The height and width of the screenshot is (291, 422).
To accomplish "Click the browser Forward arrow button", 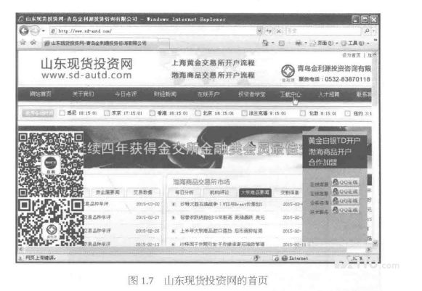I will pyautogui.click(x=35, y=30).
